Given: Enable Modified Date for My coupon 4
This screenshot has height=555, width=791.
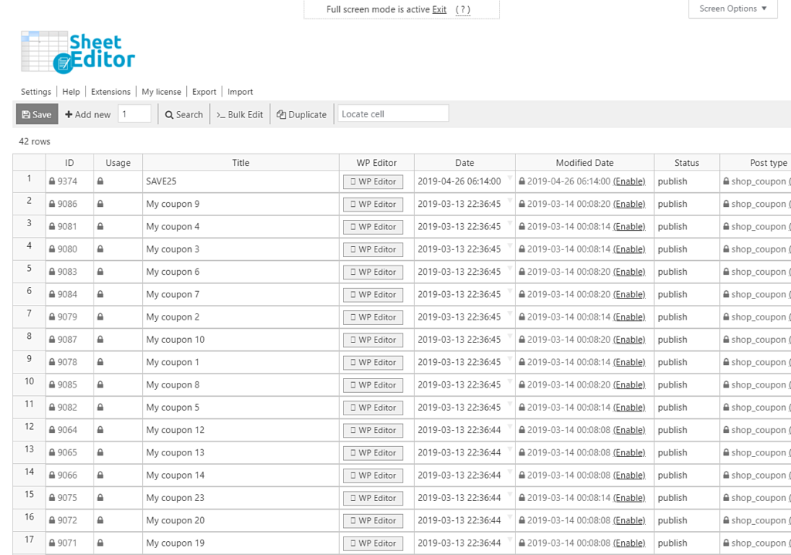Looking at the screenshot, I should click(x=629, y=226).
